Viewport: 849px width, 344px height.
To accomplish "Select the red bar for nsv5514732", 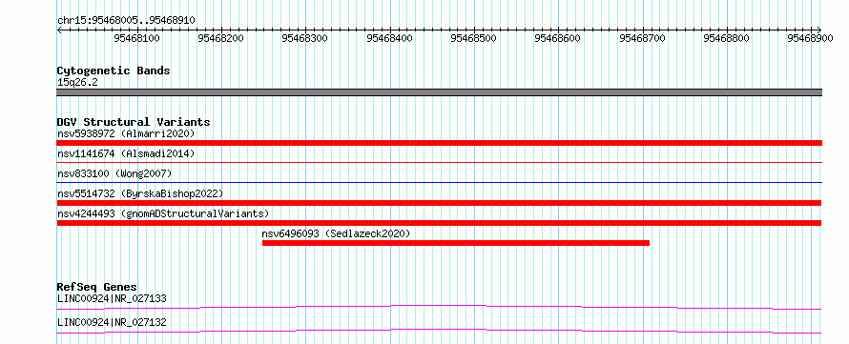I will tap(439, 203).
